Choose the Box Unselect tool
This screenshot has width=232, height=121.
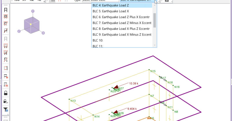6,46
